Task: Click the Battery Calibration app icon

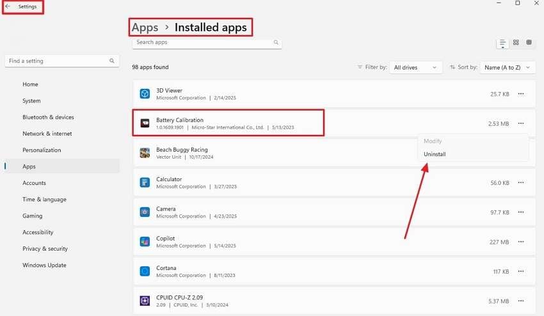Action: 145,123
